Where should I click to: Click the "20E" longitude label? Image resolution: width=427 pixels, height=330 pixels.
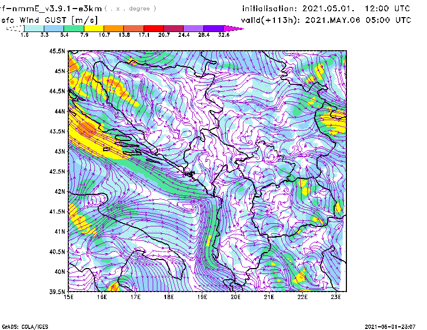click(235, 297)
